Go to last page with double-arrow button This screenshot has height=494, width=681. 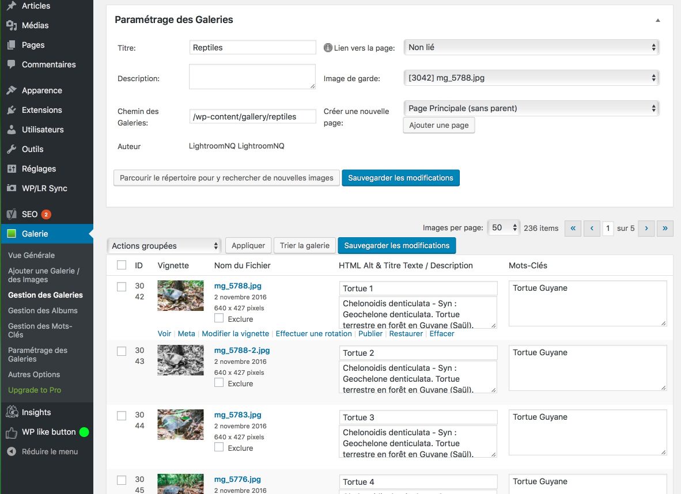(x=665, y=228)
